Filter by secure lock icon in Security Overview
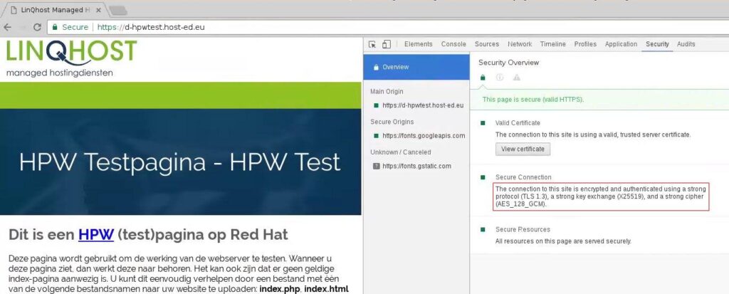 (483, 77)
